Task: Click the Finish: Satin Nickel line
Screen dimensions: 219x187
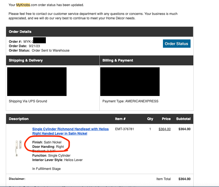Action: pos(47,142)
